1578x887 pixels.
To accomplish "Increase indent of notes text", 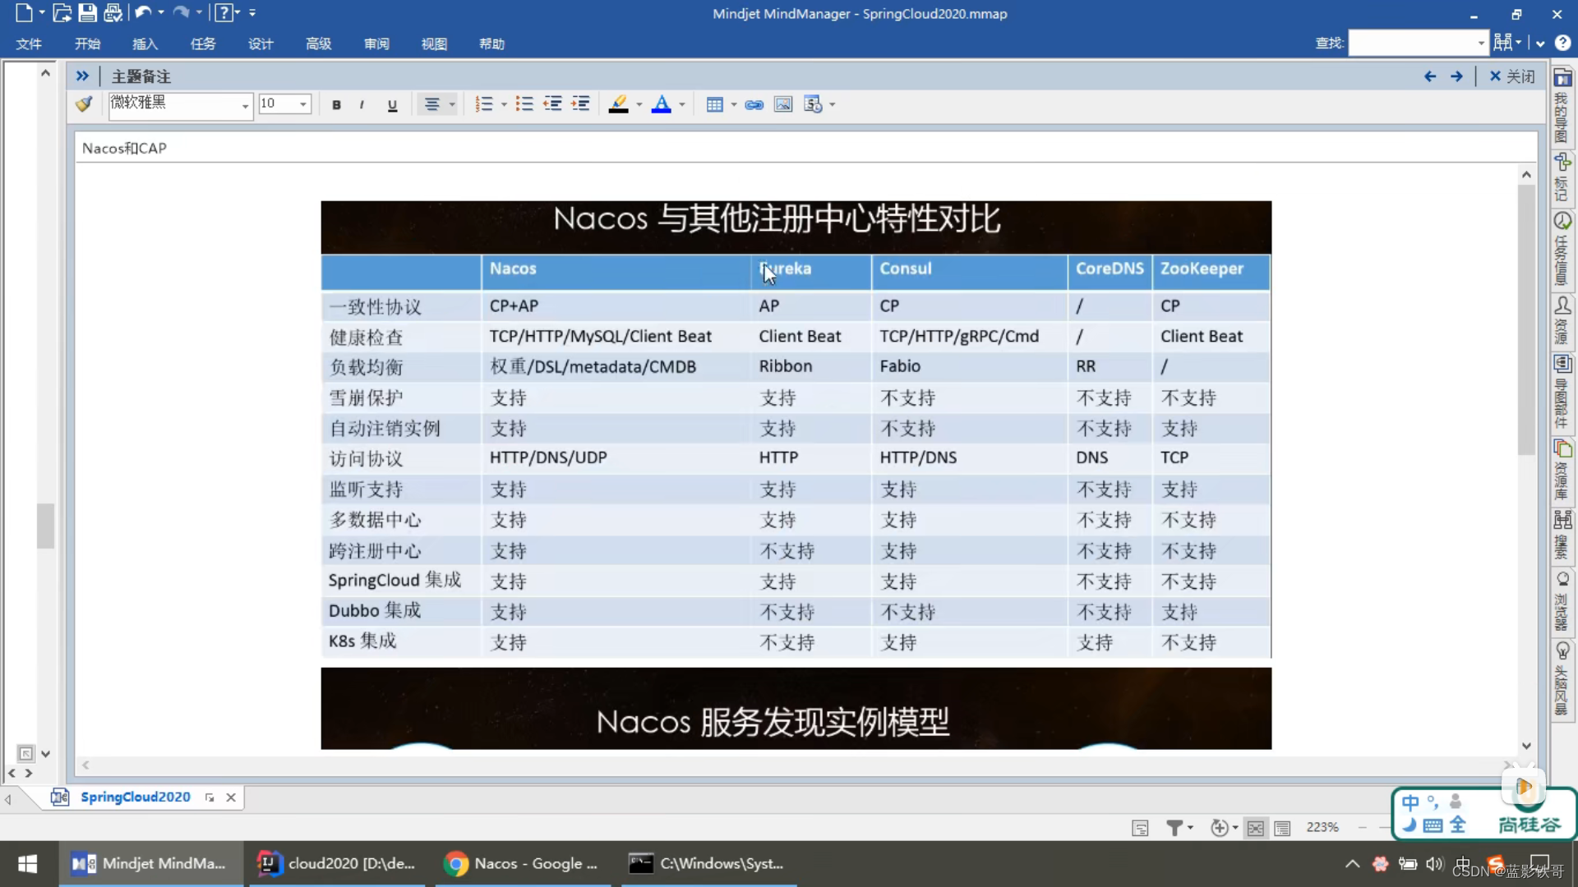I will tap(580, 104).
